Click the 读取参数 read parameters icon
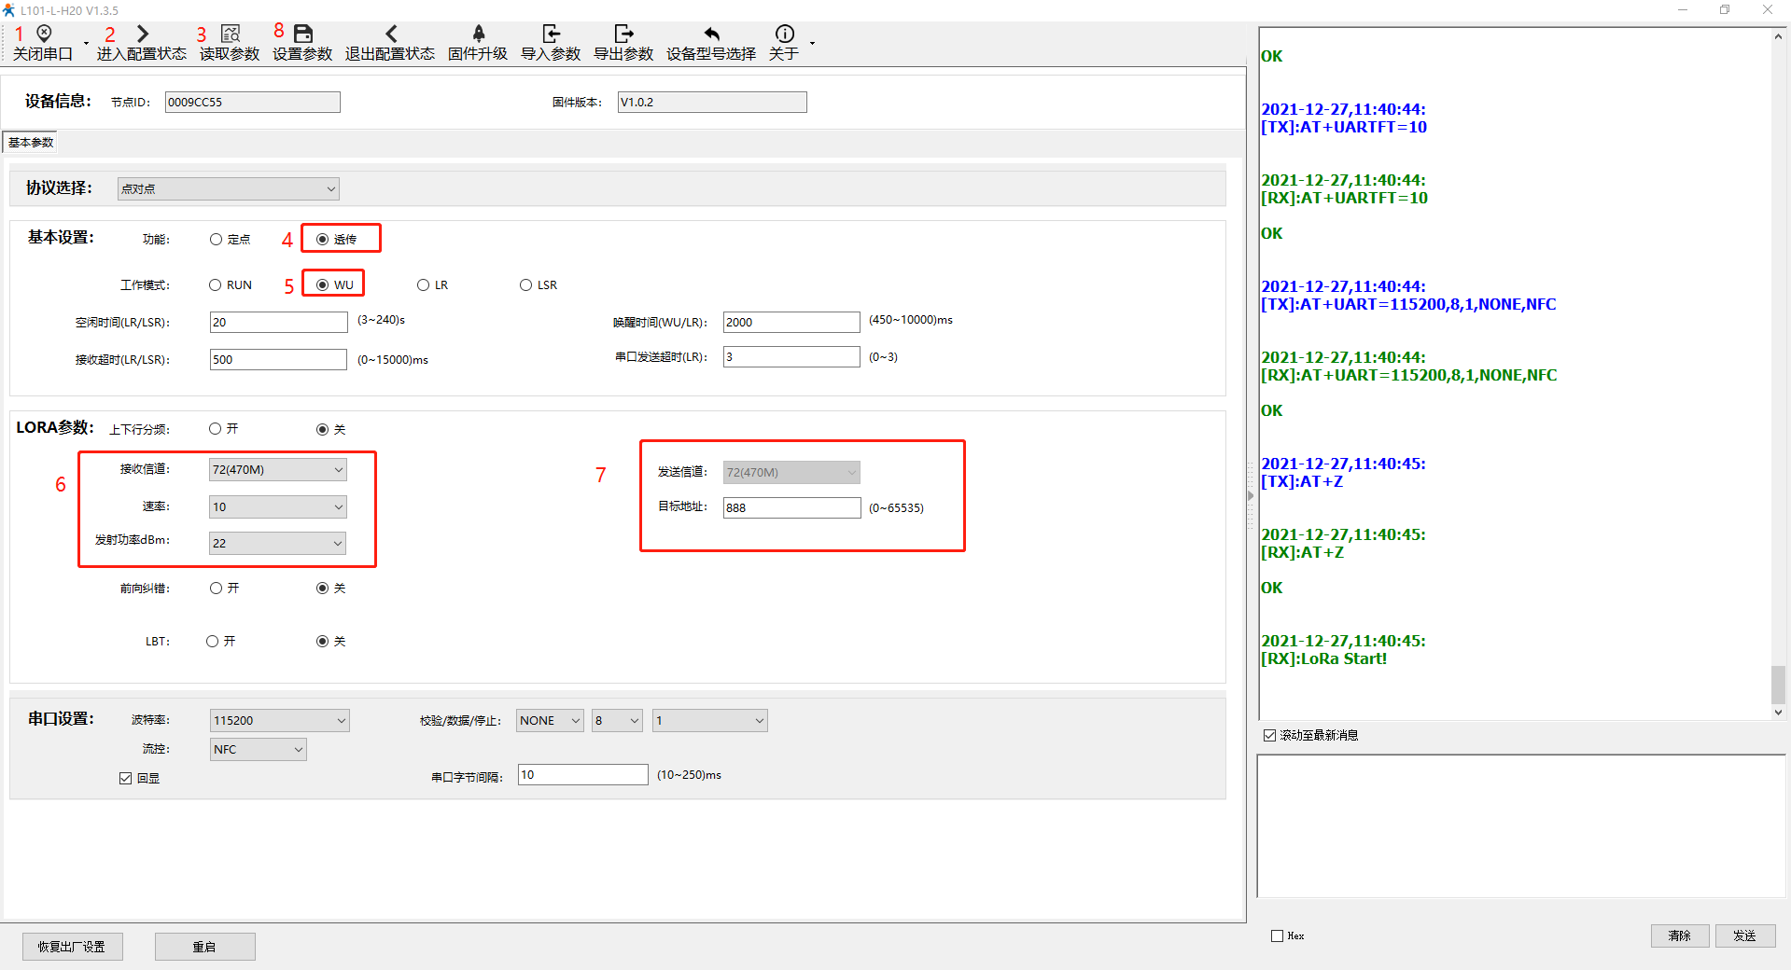This screenshot has width=1791, height=970. (x=231, y=35)
